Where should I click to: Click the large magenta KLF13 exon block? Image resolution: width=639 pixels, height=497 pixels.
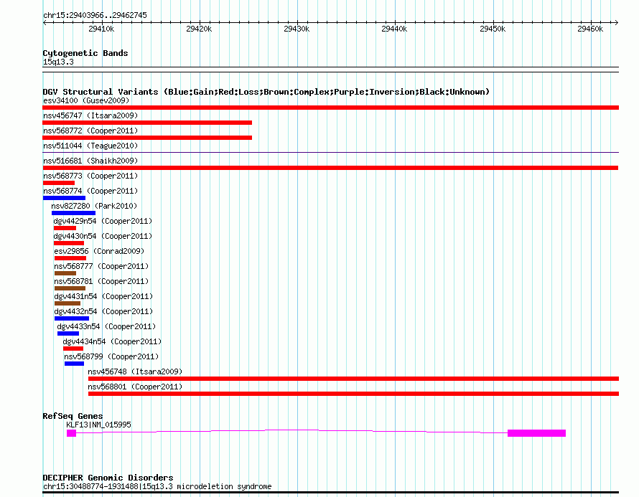coord(536,433)
